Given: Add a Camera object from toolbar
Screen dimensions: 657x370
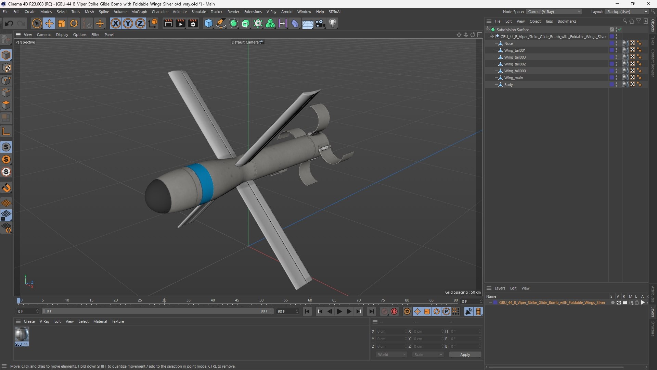Looking at the screenshot, I should point(320,23).
